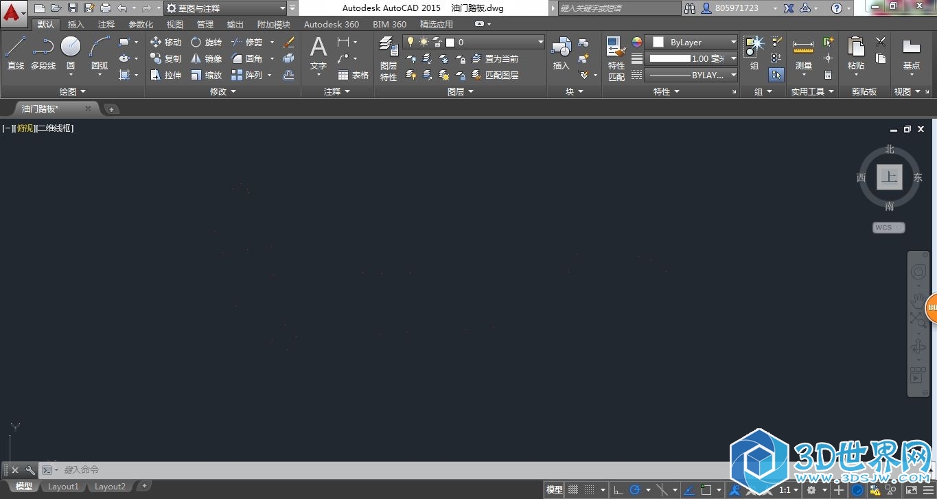Click the 插入 (Insert block) button
This screenshot has width=937, height=499.
point(562,53)
